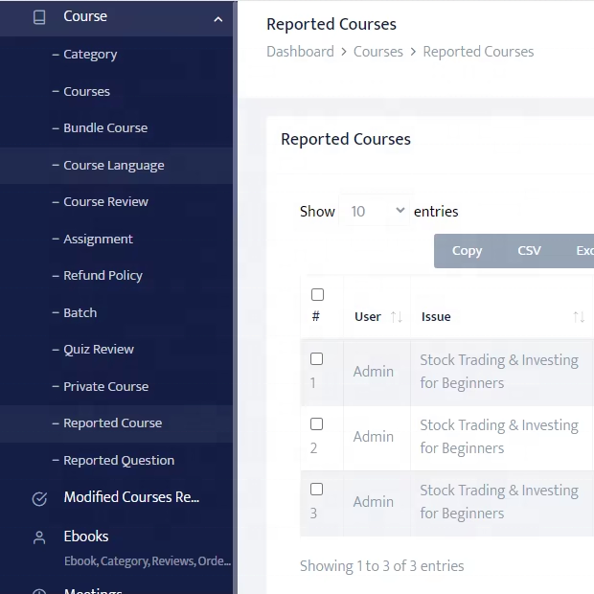Screen dimensions: 594x594
Task: Open Bundle Course menu item
Action: (105, 128)
